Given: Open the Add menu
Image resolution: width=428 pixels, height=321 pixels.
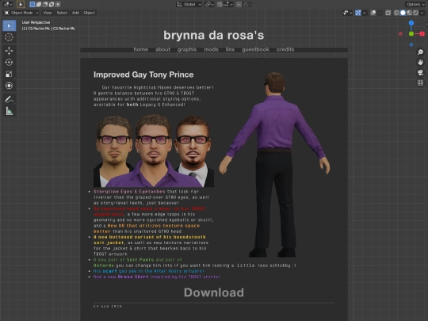Looking at the screenshot, I should tap(75, 13).
